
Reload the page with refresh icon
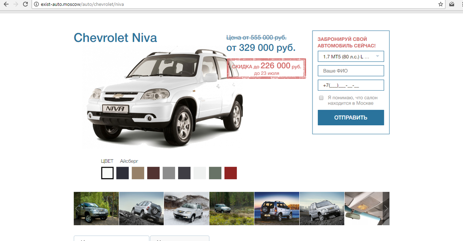tap(25, 4)
